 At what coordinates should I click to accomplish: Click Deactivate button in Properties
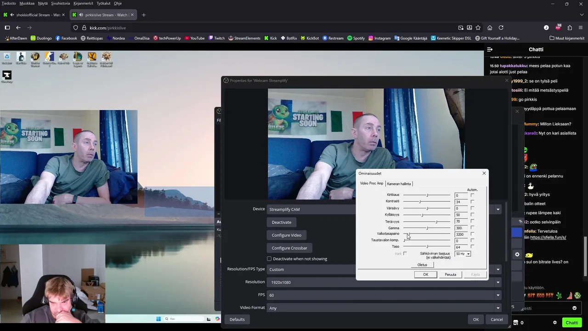point(282,222)
